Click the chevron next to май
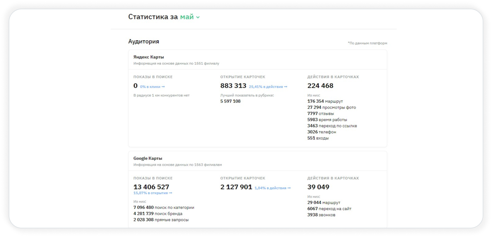Screen dimensions: 492x237 point(198,17)
